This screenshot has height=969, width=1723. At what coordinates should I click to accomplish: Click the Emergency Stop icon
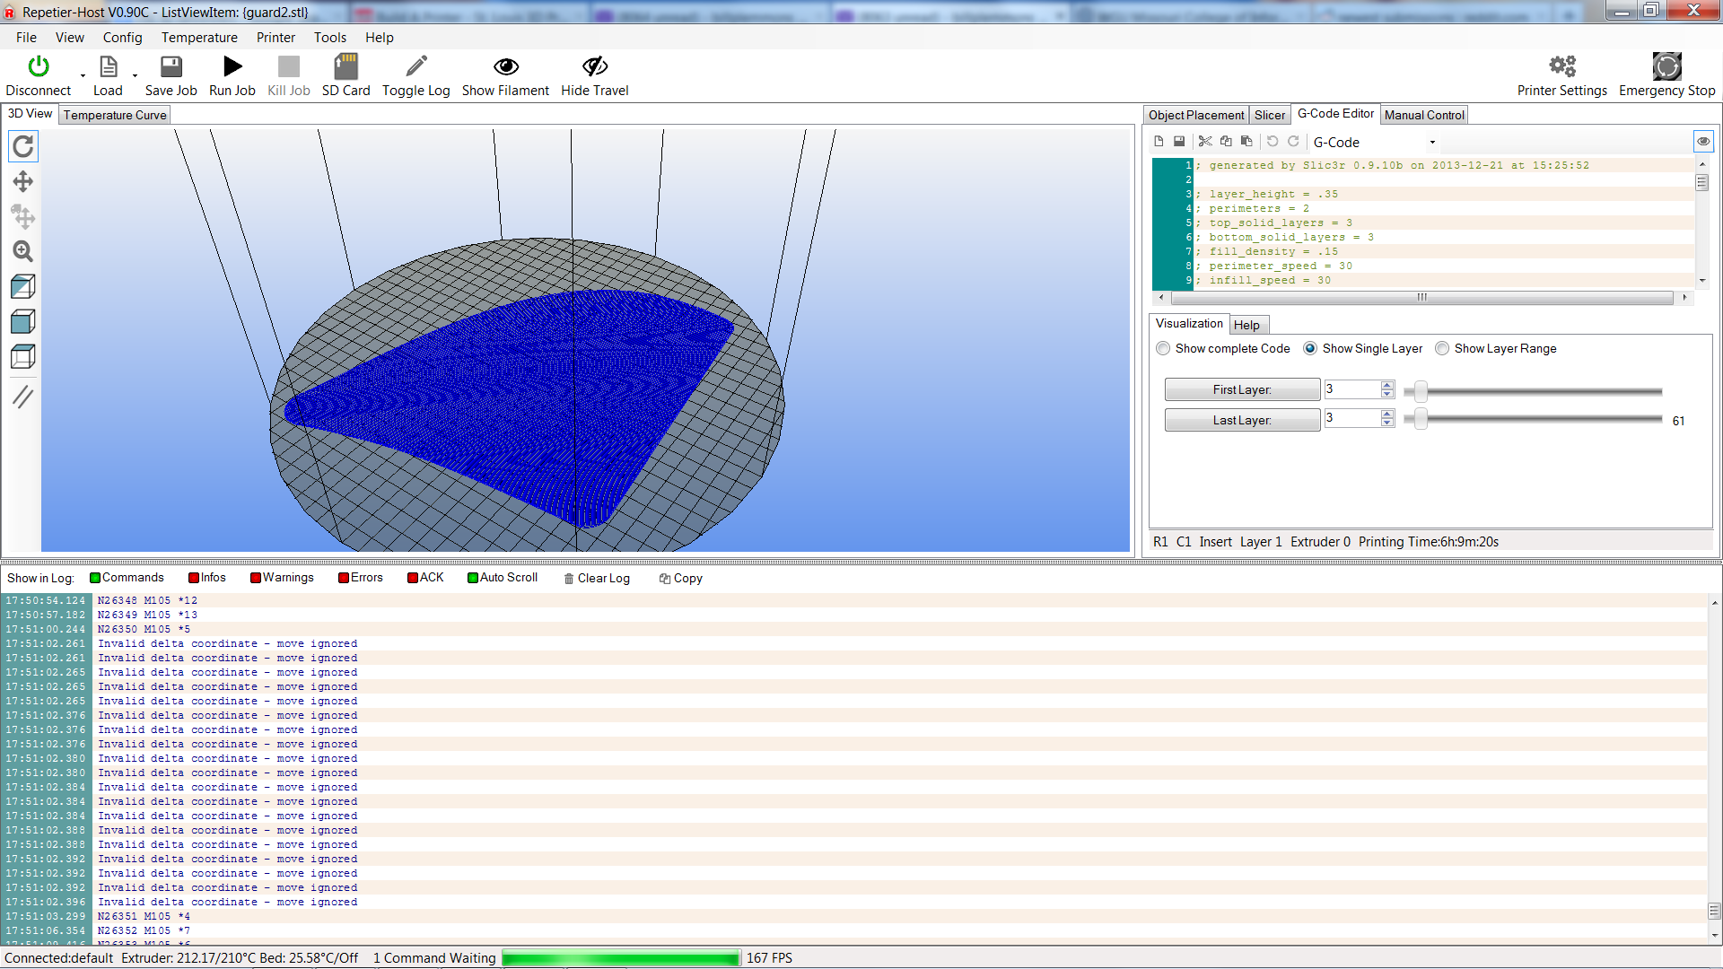coord(1666,66)
